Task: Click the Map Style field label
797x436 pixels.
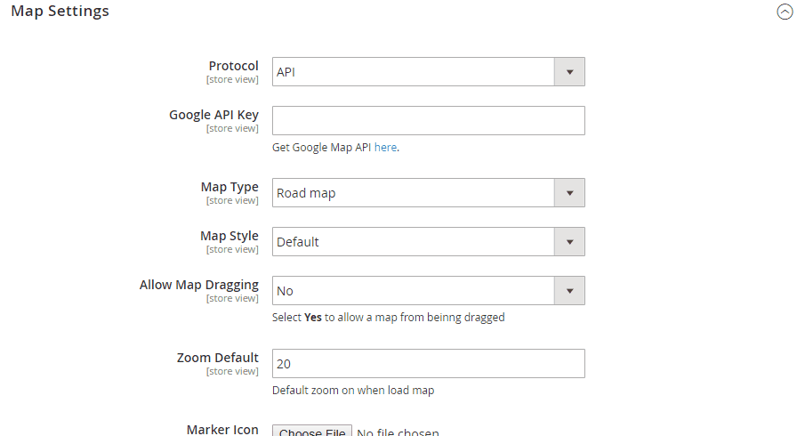Action: coord(229,236)
